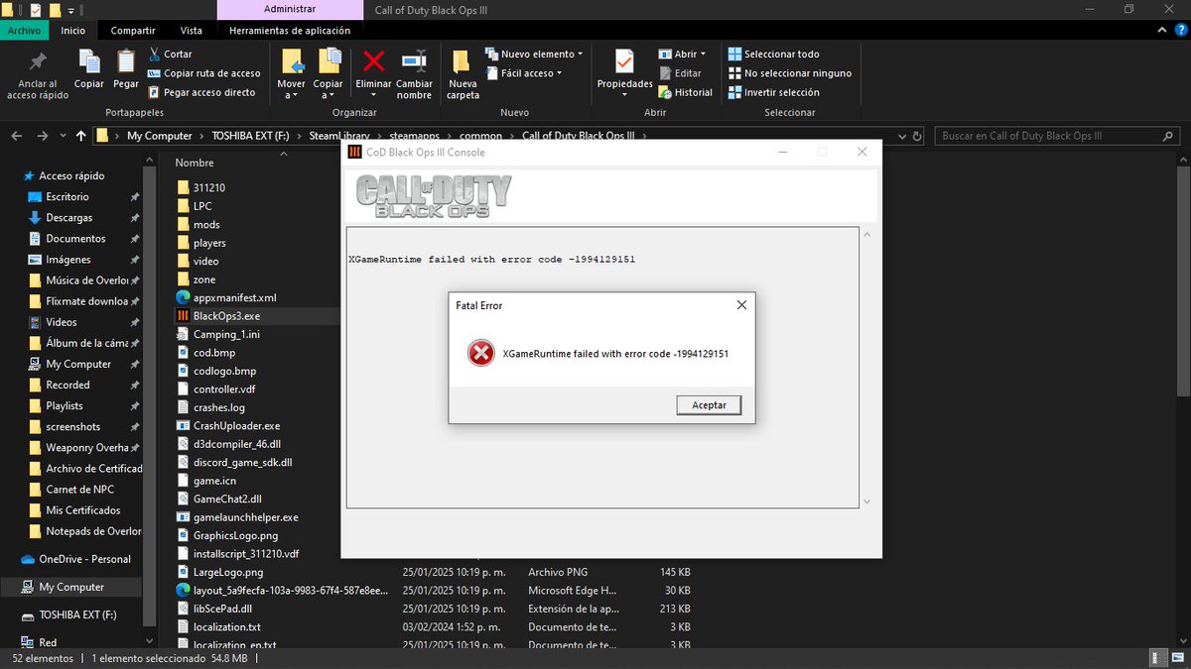Select the CrashUploader.exe file
Viewport: 1191px width, 669px height.
coord(236,425)
